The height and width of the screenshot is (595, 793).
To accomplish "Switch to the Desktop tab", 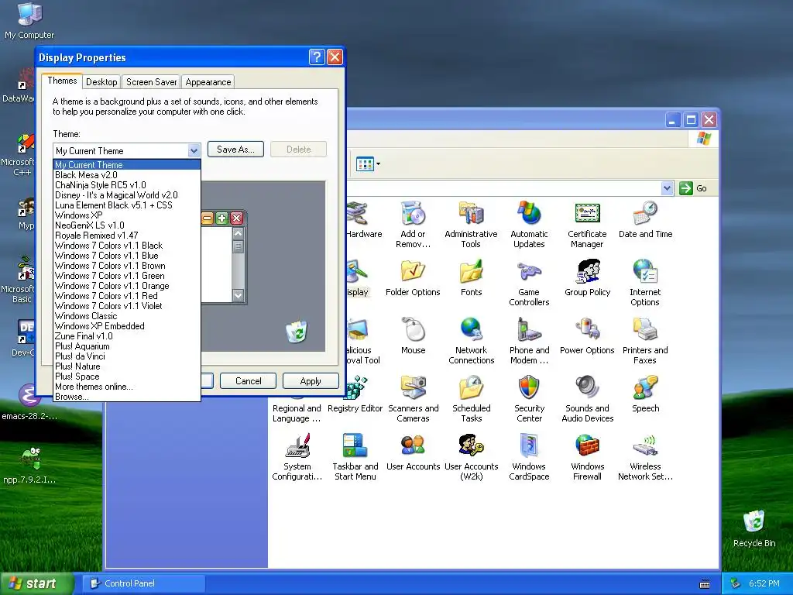I will point(101,82).
